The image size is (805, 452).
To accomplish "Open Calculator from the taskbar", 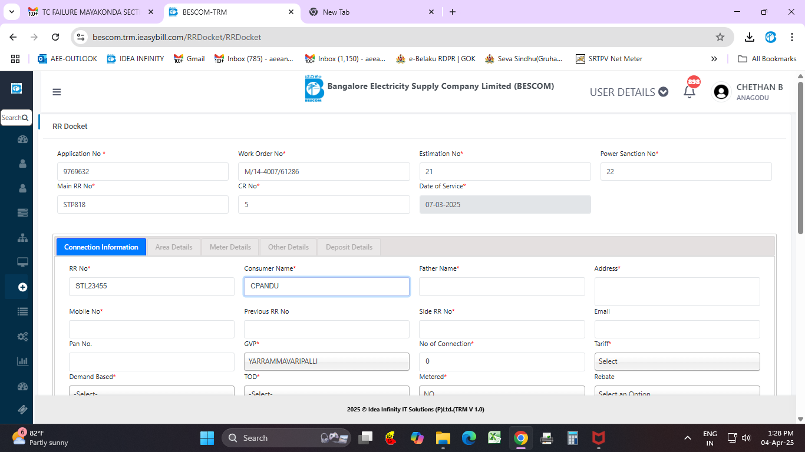I will pos(572,438).
